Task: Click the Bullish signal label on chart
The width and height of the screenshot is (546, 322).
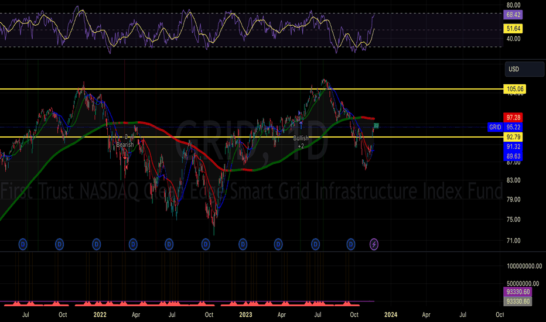Action: (x=301, y=138)
